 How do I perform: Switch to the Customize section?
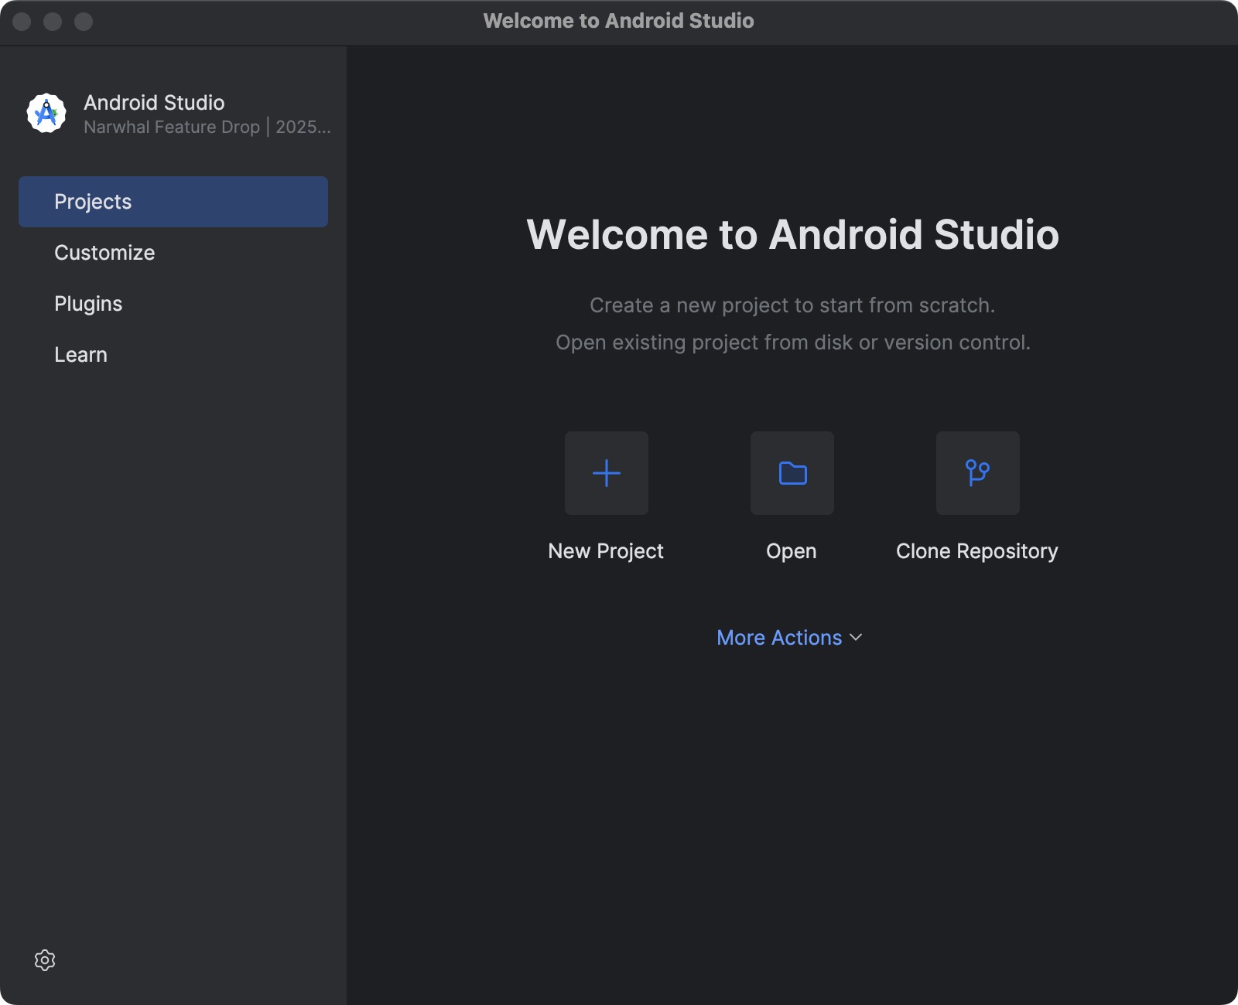point(104,252)
